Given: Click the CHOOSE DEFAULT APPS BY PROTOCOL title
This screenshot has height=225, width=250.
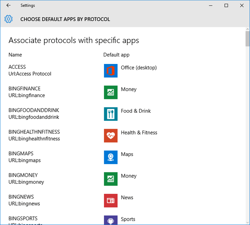Looking at the screenshot, I should [x=65, y=19].
